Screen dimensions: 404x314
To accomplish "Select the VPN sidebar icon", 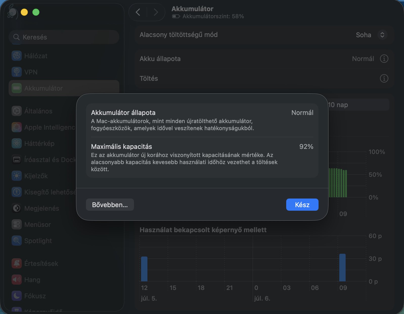I will tap(17, 72).
